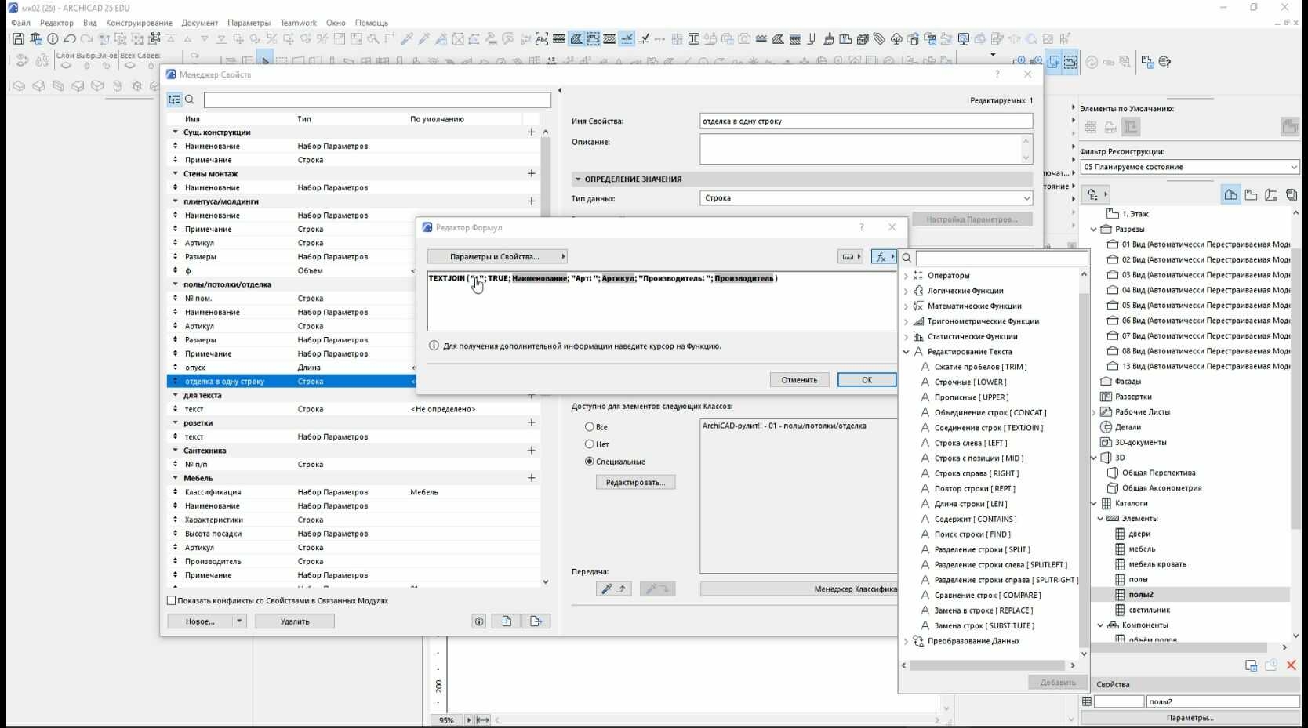Open the Помощь menu
Screen dimensions: 1308x728
(371, 23)
